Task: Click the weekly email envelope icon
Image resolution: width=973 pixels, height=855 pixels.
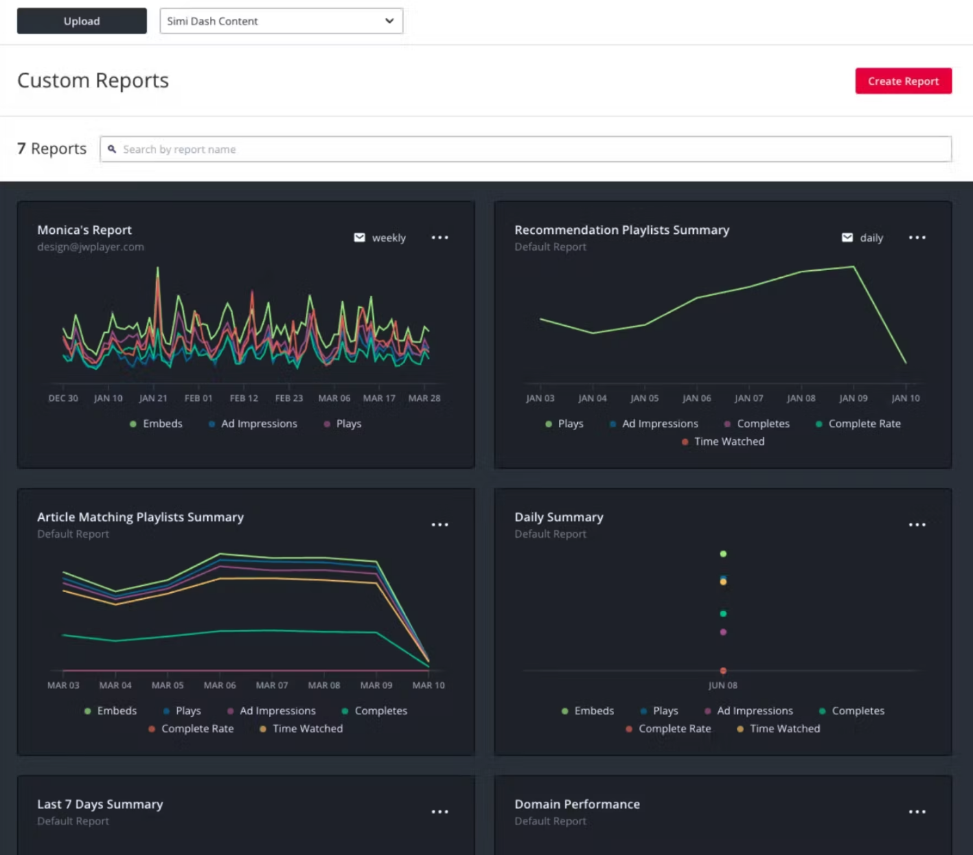Action: 360,238
